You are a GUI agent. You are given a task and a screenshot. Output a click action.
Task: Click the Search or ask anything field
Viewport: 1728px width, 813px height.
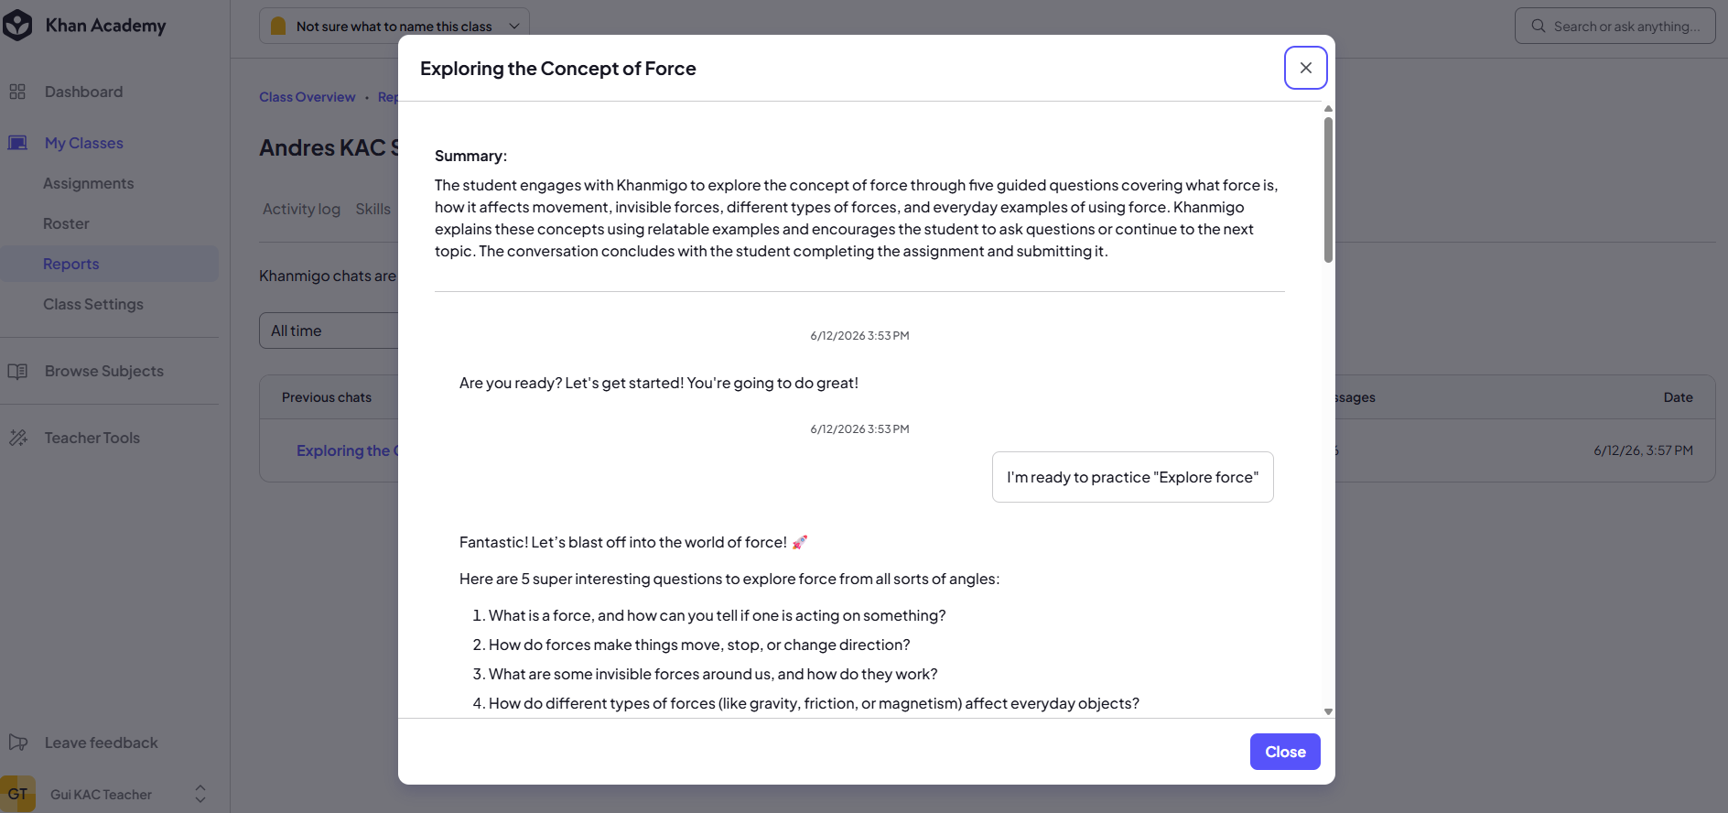coord(1615,26)
